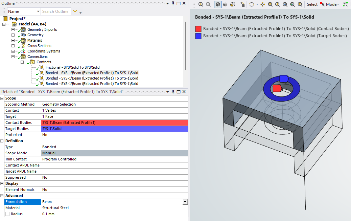351x221 pixels.
Task: Collapse the Display section
Action: tap(2, 183)
